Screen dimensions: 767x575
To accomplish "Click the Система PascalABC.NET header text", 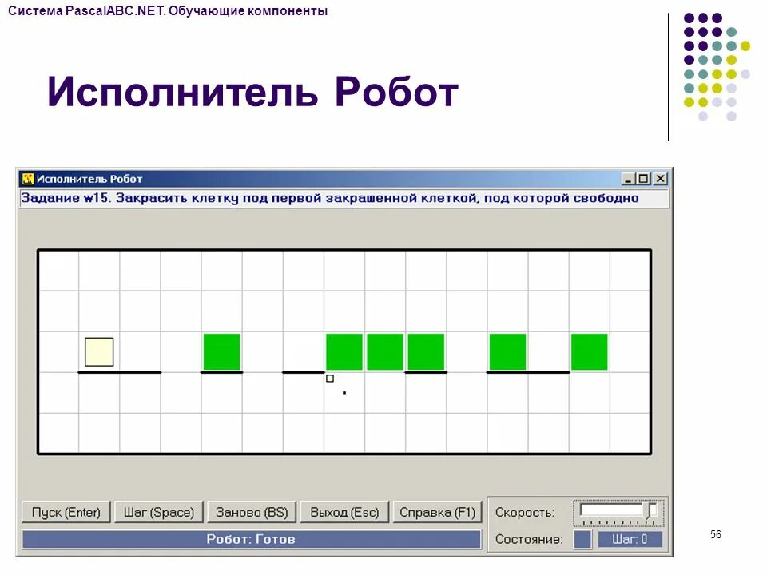I will pos(168,10).
